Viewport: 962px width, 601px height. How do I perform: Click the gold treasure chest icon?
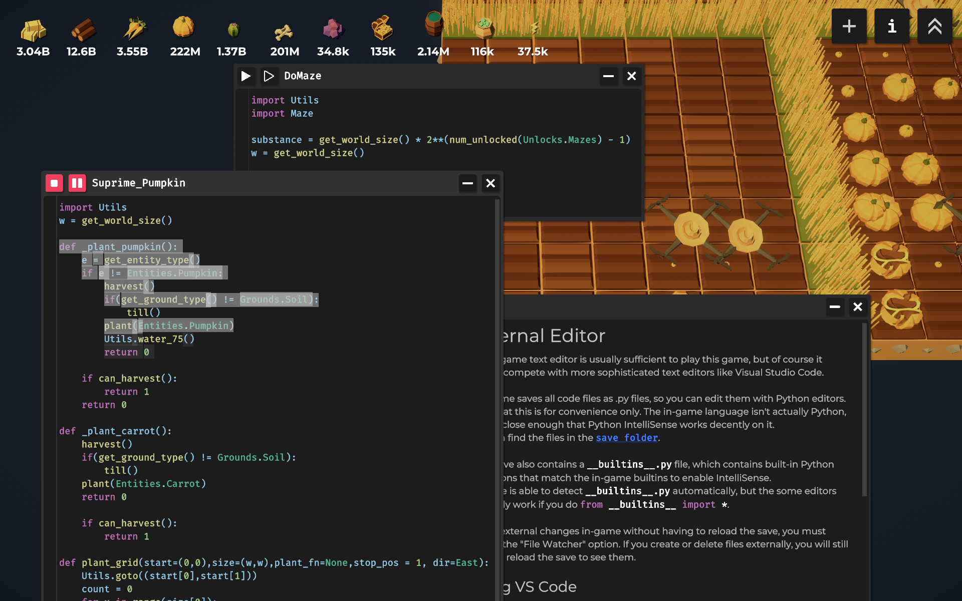(382, 29)
